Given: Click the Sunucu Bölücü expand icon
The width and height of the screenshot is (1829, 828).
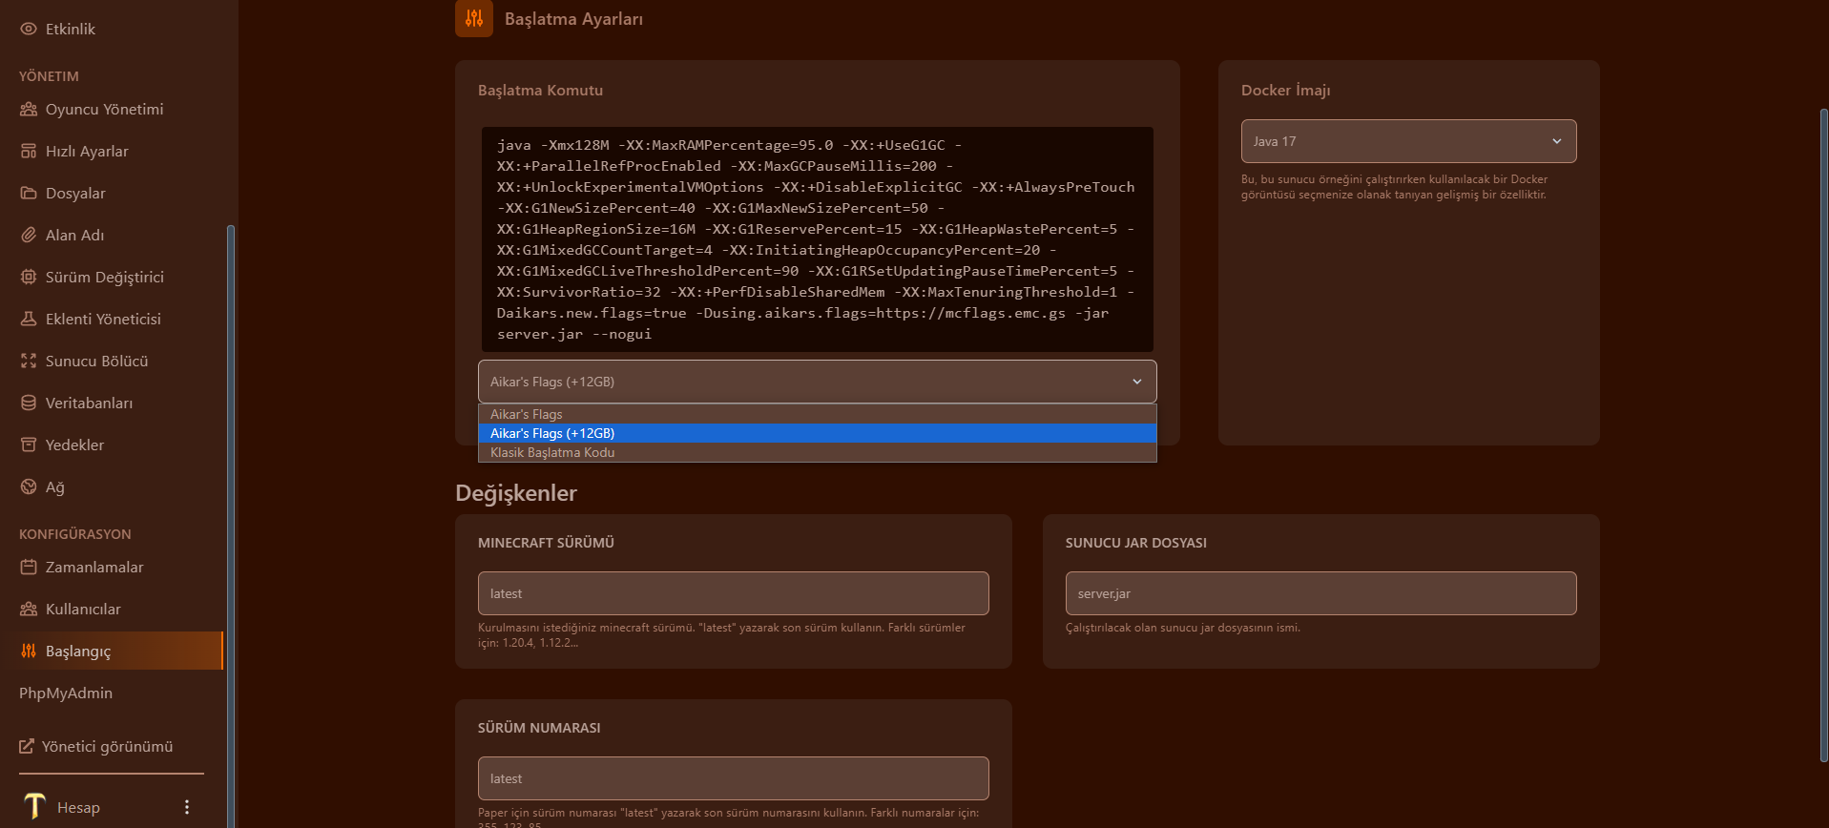Looking at the screenshot, I should click(29, 361).
